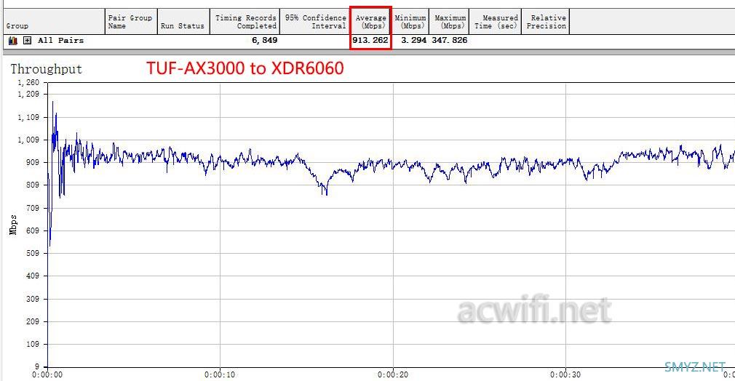This screenshot has height=381, width=735.
Task: Click the 1,260 y-axis value
Action: [x=28, y=82]
